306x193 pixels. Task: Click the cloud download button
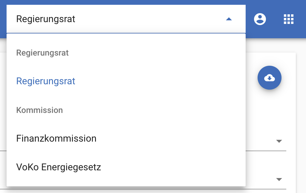click(270, 78)
